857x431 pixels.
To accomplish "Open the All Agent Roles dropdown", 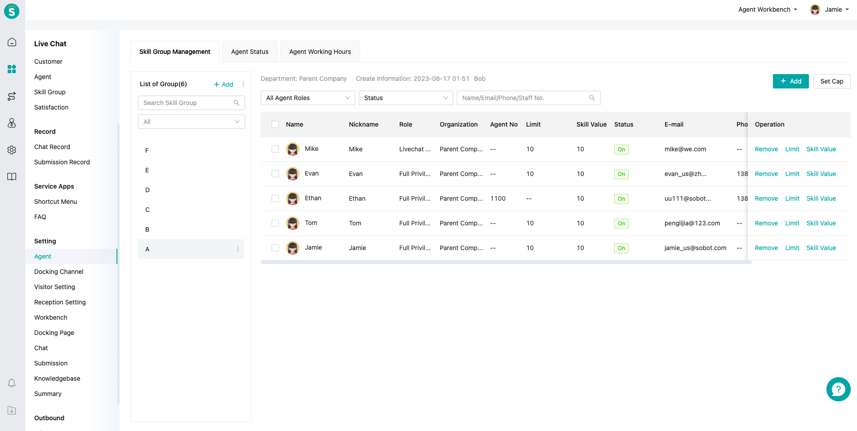I will [308, 98].
